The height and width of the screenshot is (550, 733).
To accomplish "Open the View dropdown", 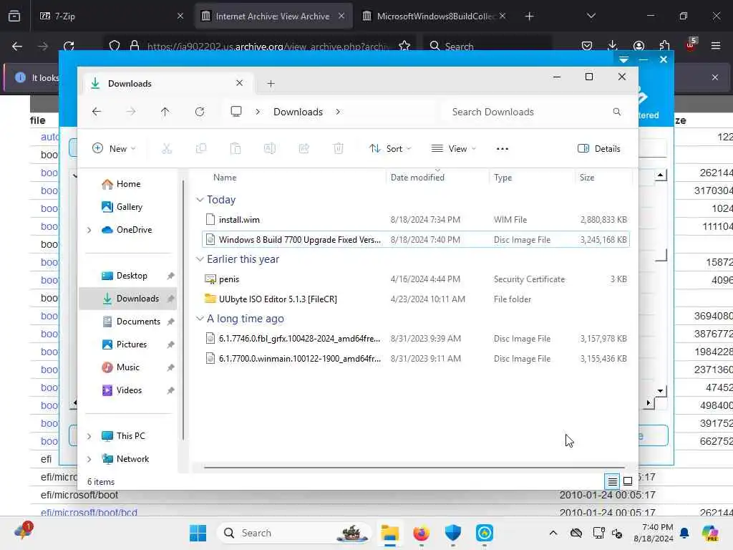I will (x=453, y=149).
